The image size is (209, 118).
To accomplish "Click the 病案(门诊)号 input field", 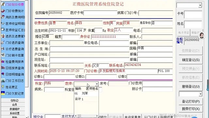I will 156,13.
